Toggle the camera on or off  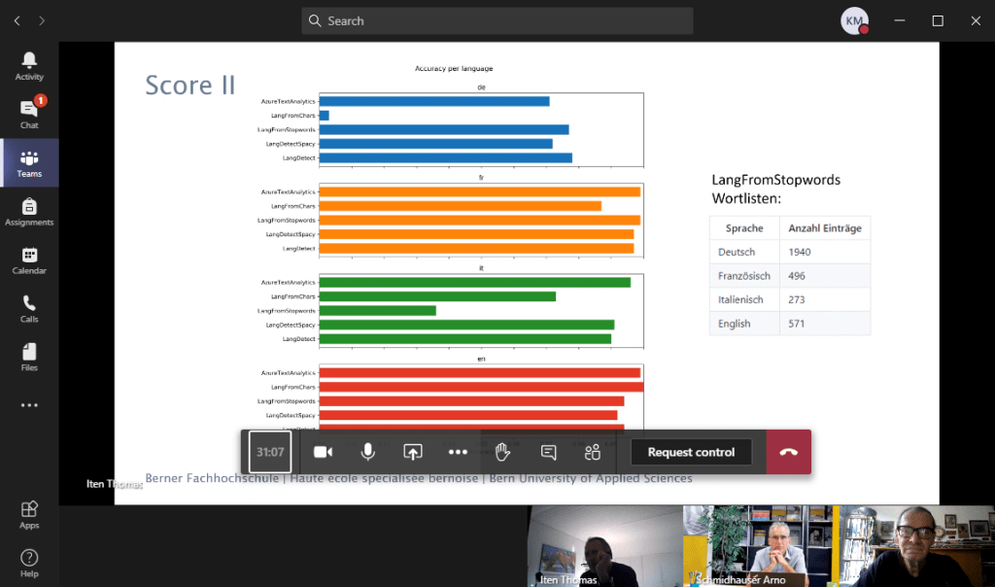tap(323, 452)
